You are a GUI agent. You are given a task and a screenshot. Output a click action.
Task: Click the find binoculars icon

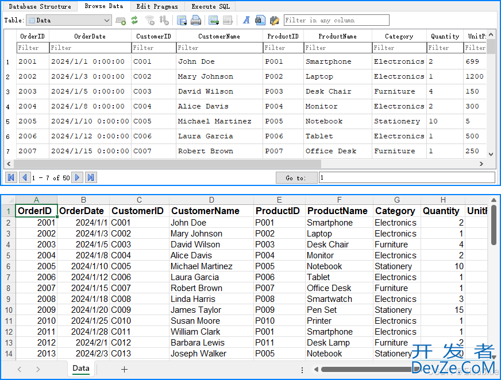(x=260, y=21)
